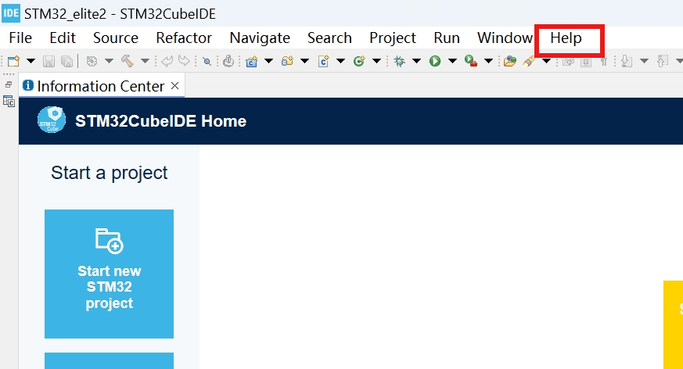Click the green Run button icon

pos(434,60)
